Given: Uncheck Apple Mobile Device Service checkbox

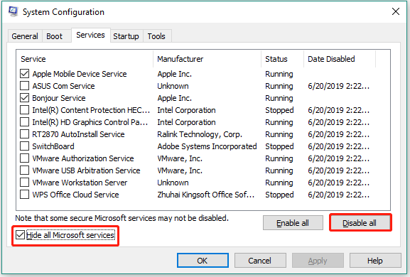Looking at the screenshot, I should click(x=25, y=74).
